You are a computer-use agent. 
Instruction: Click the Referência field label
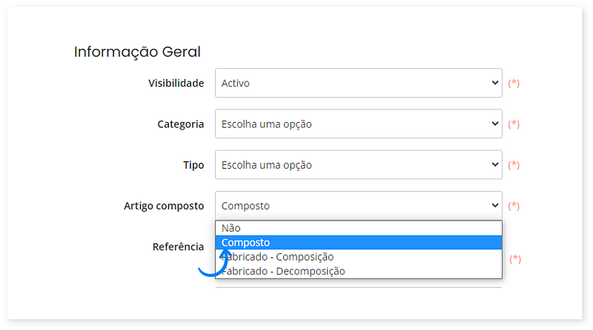tap(177, 246)
